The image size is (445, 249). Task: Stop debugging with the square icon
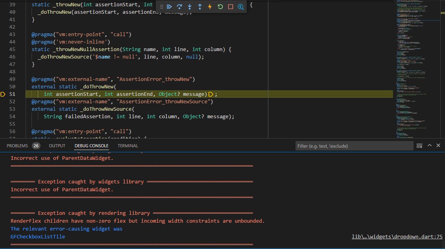pyautogui.click(x=231, y=7)
